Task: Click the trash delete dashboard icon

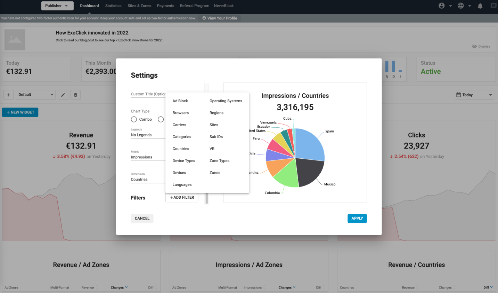Action: coord(75,95)
